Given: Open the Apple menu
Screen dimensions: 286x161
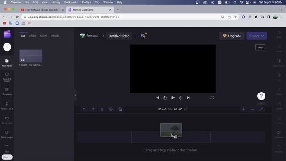Looking at the screenshot, I should pos(5,2).
